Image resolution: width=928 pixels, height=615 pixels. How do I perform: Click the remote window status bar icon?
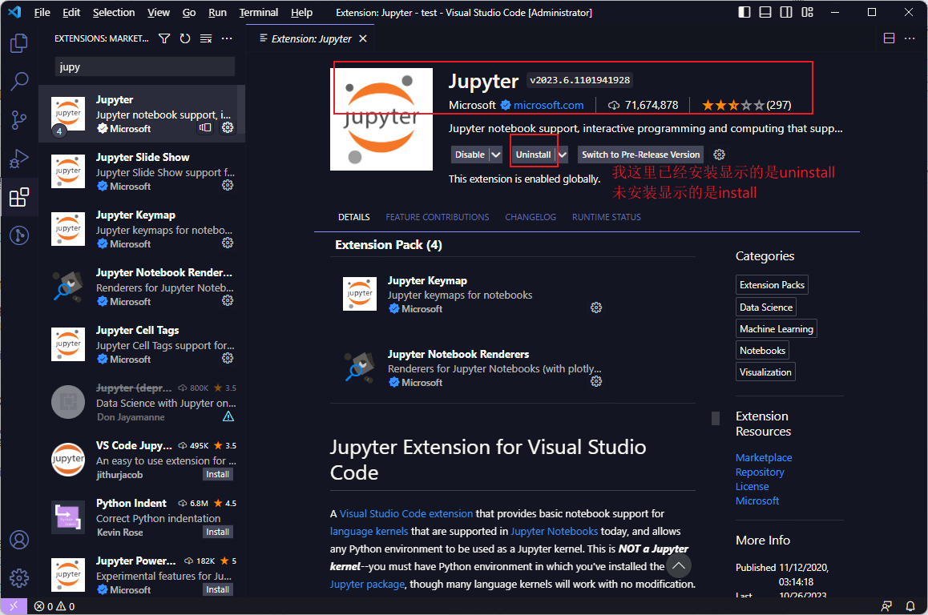14,606
